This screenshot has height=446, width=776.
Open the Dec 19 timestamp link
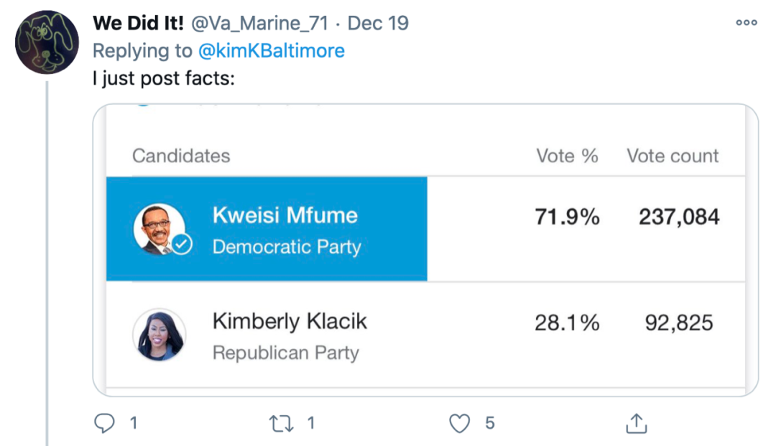[378, 24]
